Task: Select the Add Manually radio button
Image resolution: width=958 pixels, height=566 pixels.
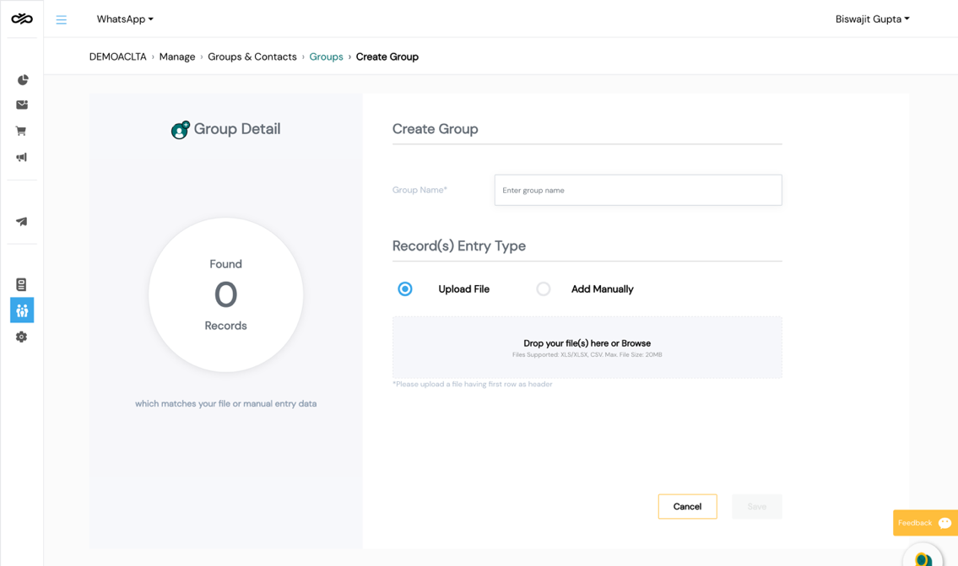Action: (544, 288)
